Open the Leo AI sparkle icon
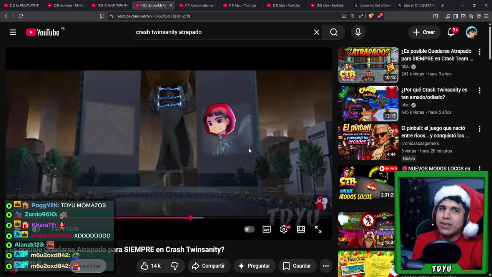The image size is (492, 277). click(x=471, y=16)
